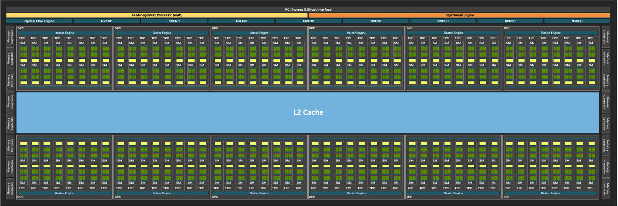Select the first TPC label in the top-left GPC
The width and height of the screenshot is (618, 206).
(x=22, y=38)
